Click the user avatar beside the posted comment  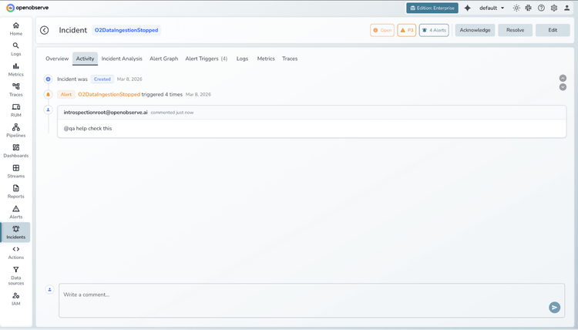coord(48,109)
